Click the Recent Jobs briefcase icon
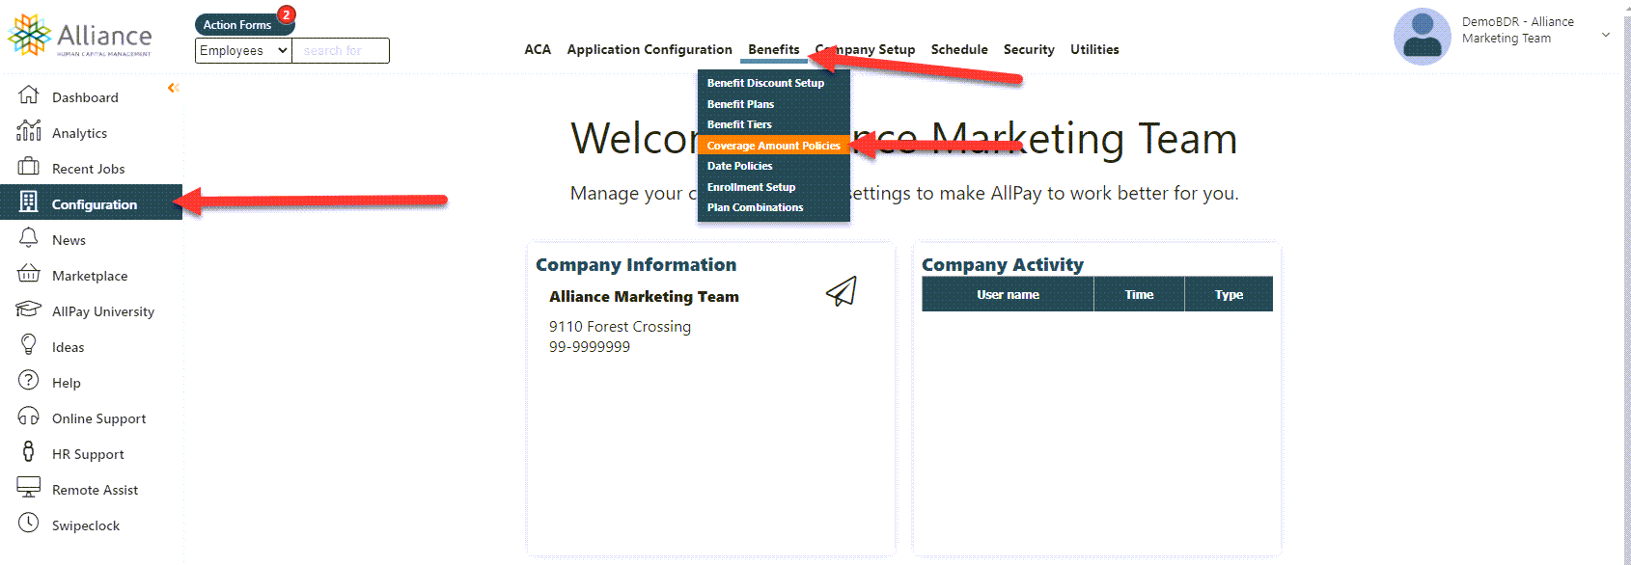Viewport: 1631px width, 565px height. click(29, 166)
